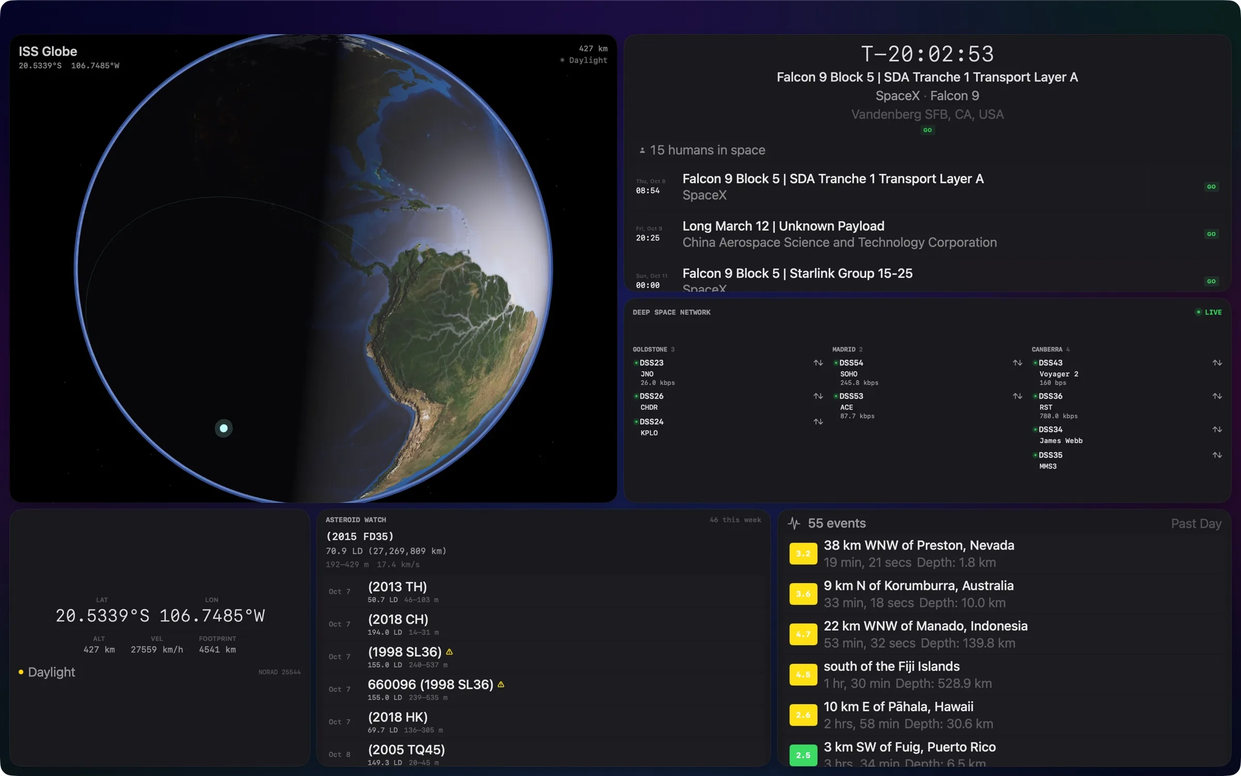Open the south of the Fiji Islands event
The width and height of the screenshot is (1241, 776).
tap(1005, 675)
